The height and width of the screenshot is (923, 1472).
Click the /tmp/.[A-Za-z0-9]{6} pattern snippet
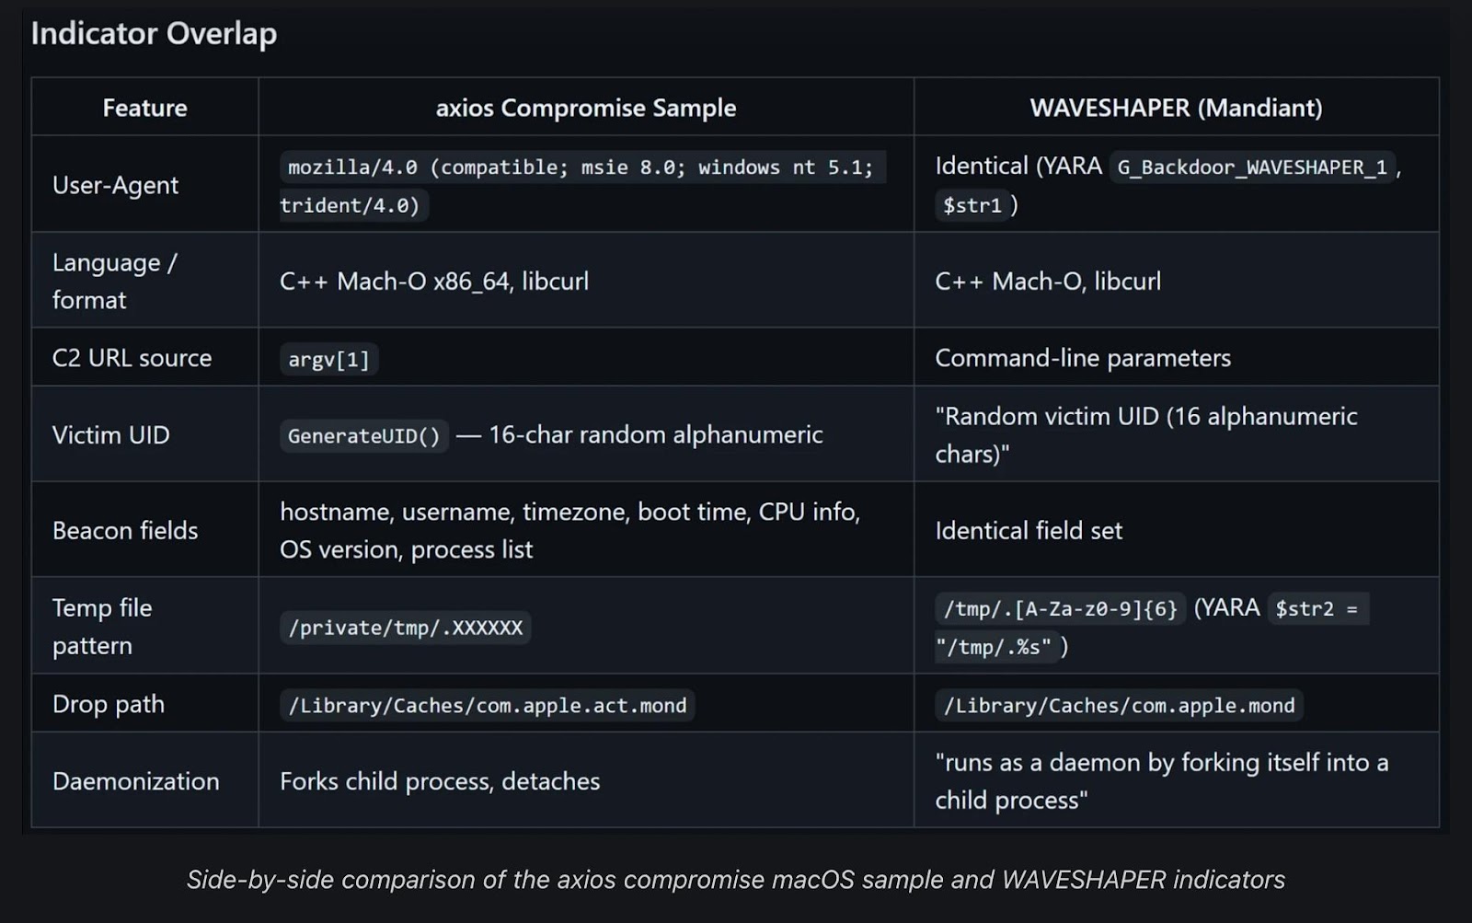click(1060, 609)
